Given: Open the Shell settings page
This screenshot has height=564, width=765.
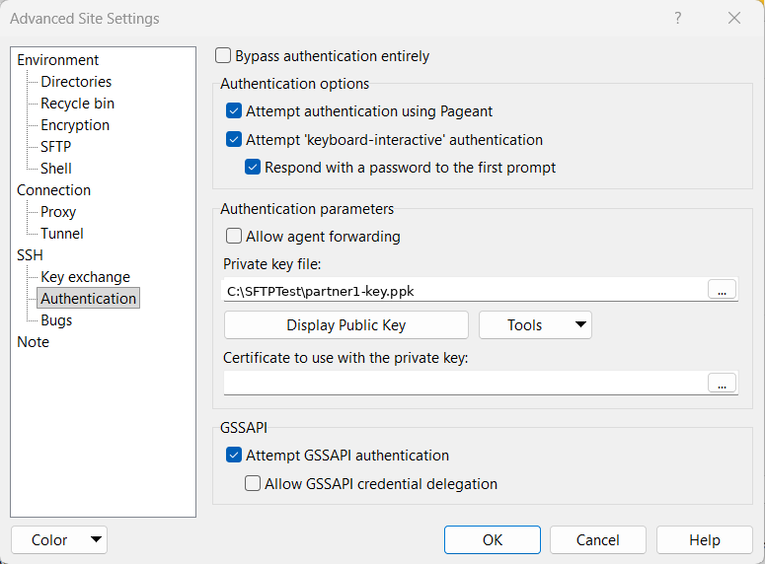Looking at the screenshot, I should pos(56,169).
